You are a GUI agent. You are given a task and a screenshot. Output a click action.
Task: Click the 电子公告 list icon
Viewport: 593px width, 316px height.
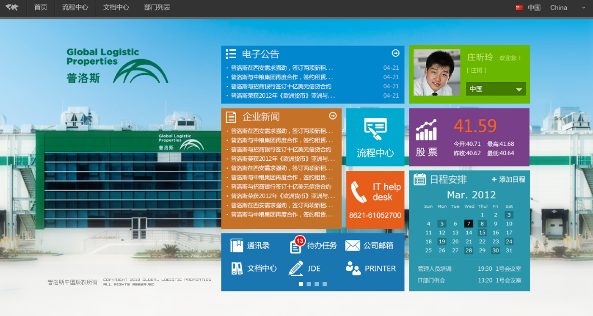[x=230, y=54]
